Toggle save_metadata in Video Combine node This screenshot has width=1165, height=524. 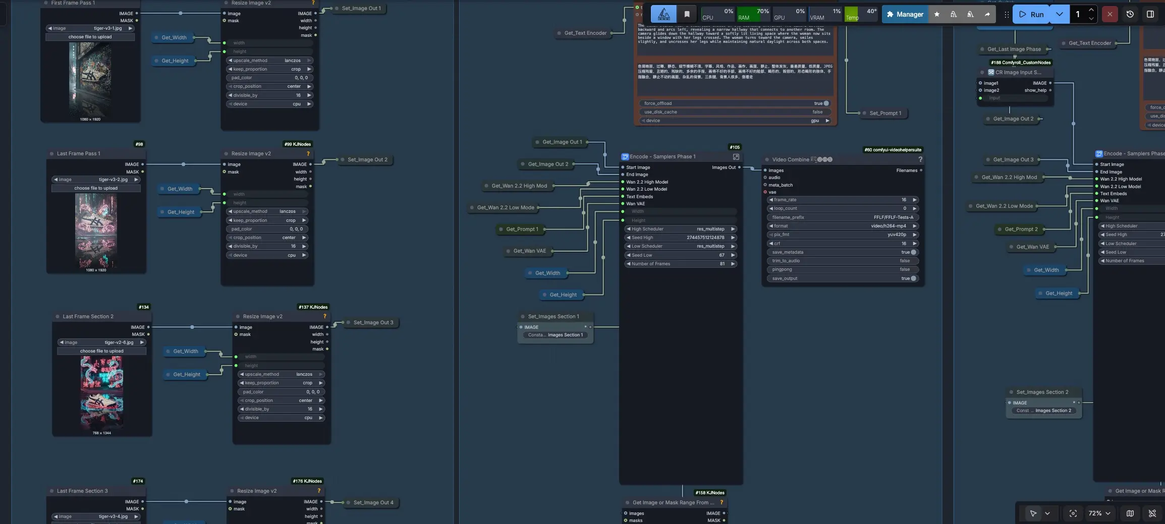click(913, 252)
